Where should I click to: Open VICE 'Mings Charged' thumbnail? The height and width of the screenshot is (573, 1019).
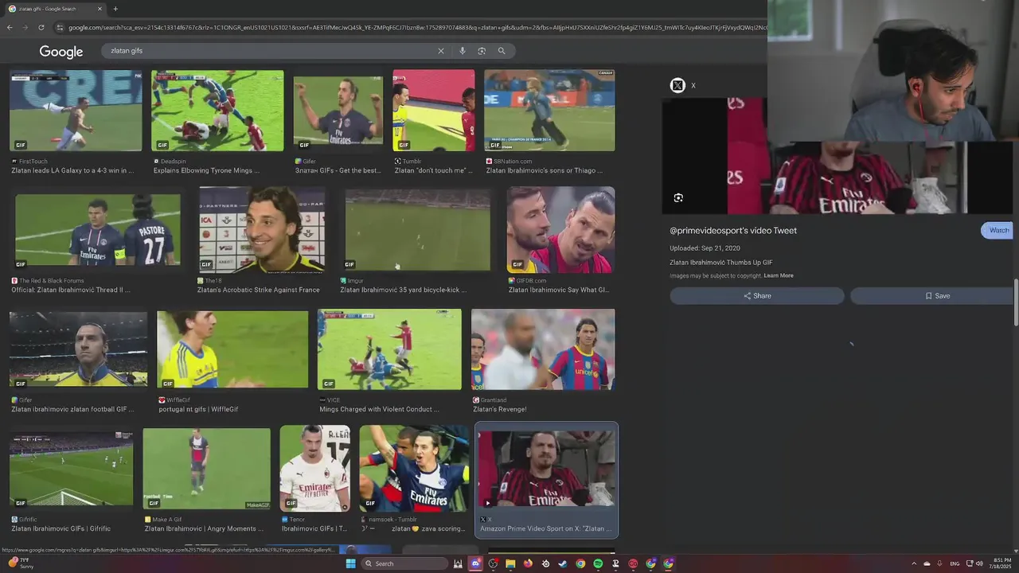tap(389, 349)
